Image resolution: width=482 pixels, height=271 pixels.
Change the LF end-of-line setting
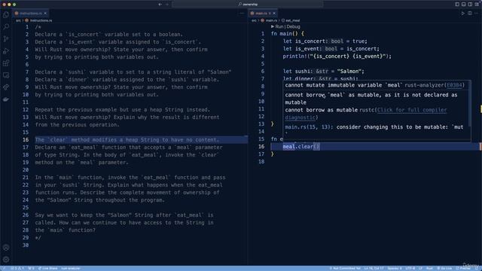[420, 268]
